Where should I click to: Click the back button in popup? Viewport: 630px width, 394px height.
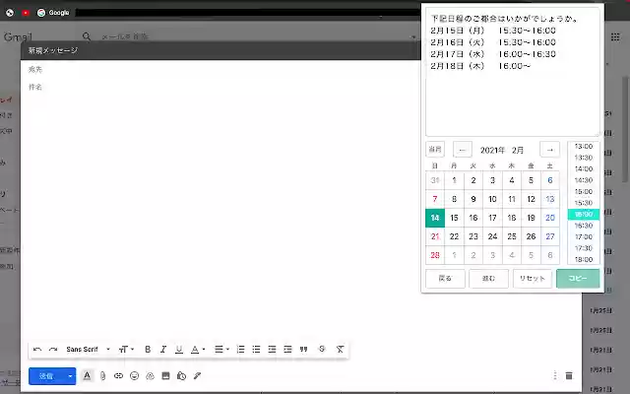point(445,278)
